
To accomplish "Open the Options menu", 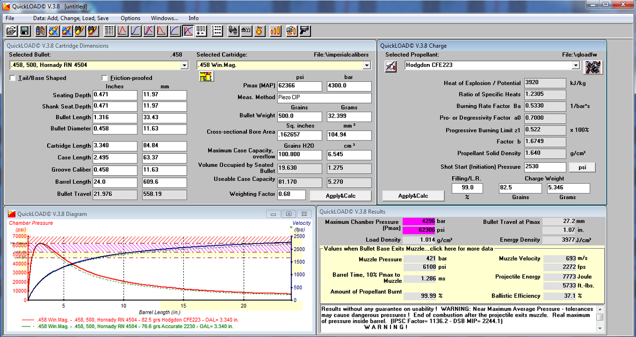I will click(x=130, y=18).
